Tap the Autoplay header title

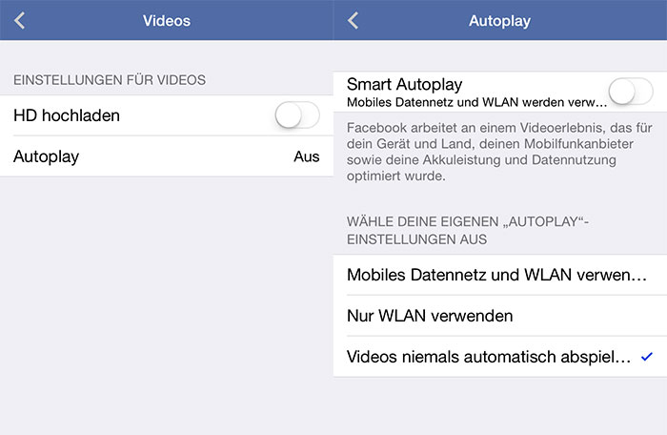point(500,21)
